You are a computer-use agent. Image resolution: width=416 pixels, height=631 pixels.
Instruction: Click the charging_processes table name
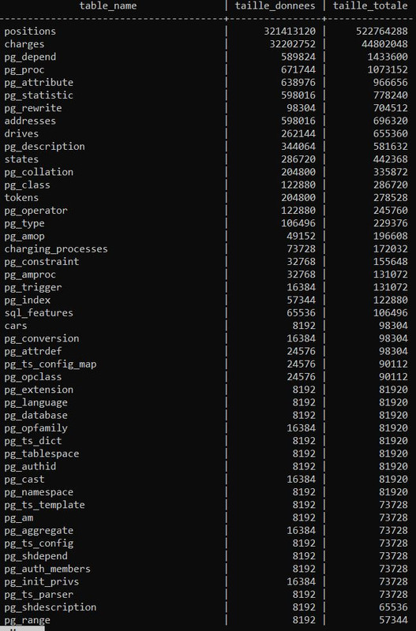click(x=56, y=249)
